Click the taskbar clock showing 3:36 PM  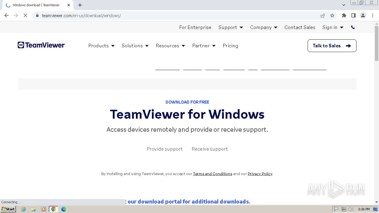tap(364, 209)
